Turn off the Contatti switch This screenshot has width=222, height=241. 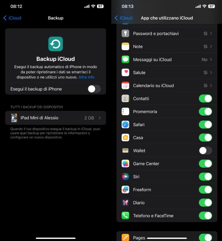pos(205,98)
